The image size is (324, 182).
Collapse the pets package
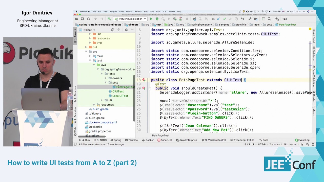(106, 83)
